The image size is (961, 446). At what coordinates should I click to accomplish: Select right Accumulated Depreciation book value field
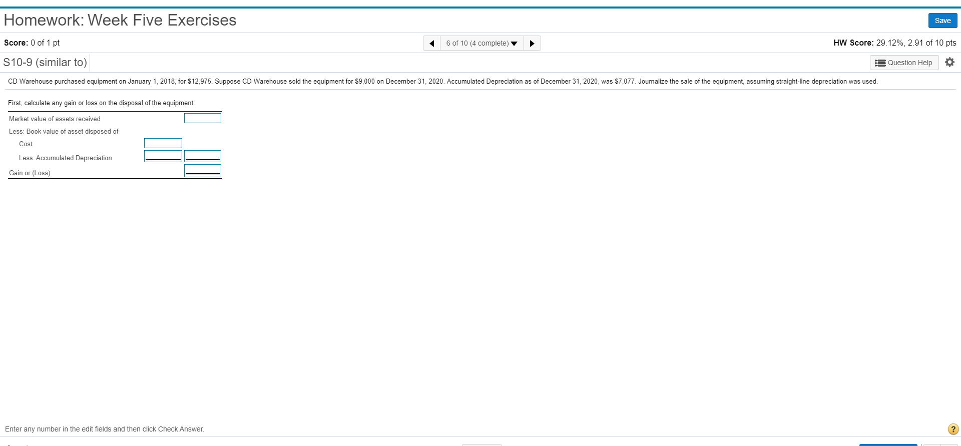(x=203, y=156)
